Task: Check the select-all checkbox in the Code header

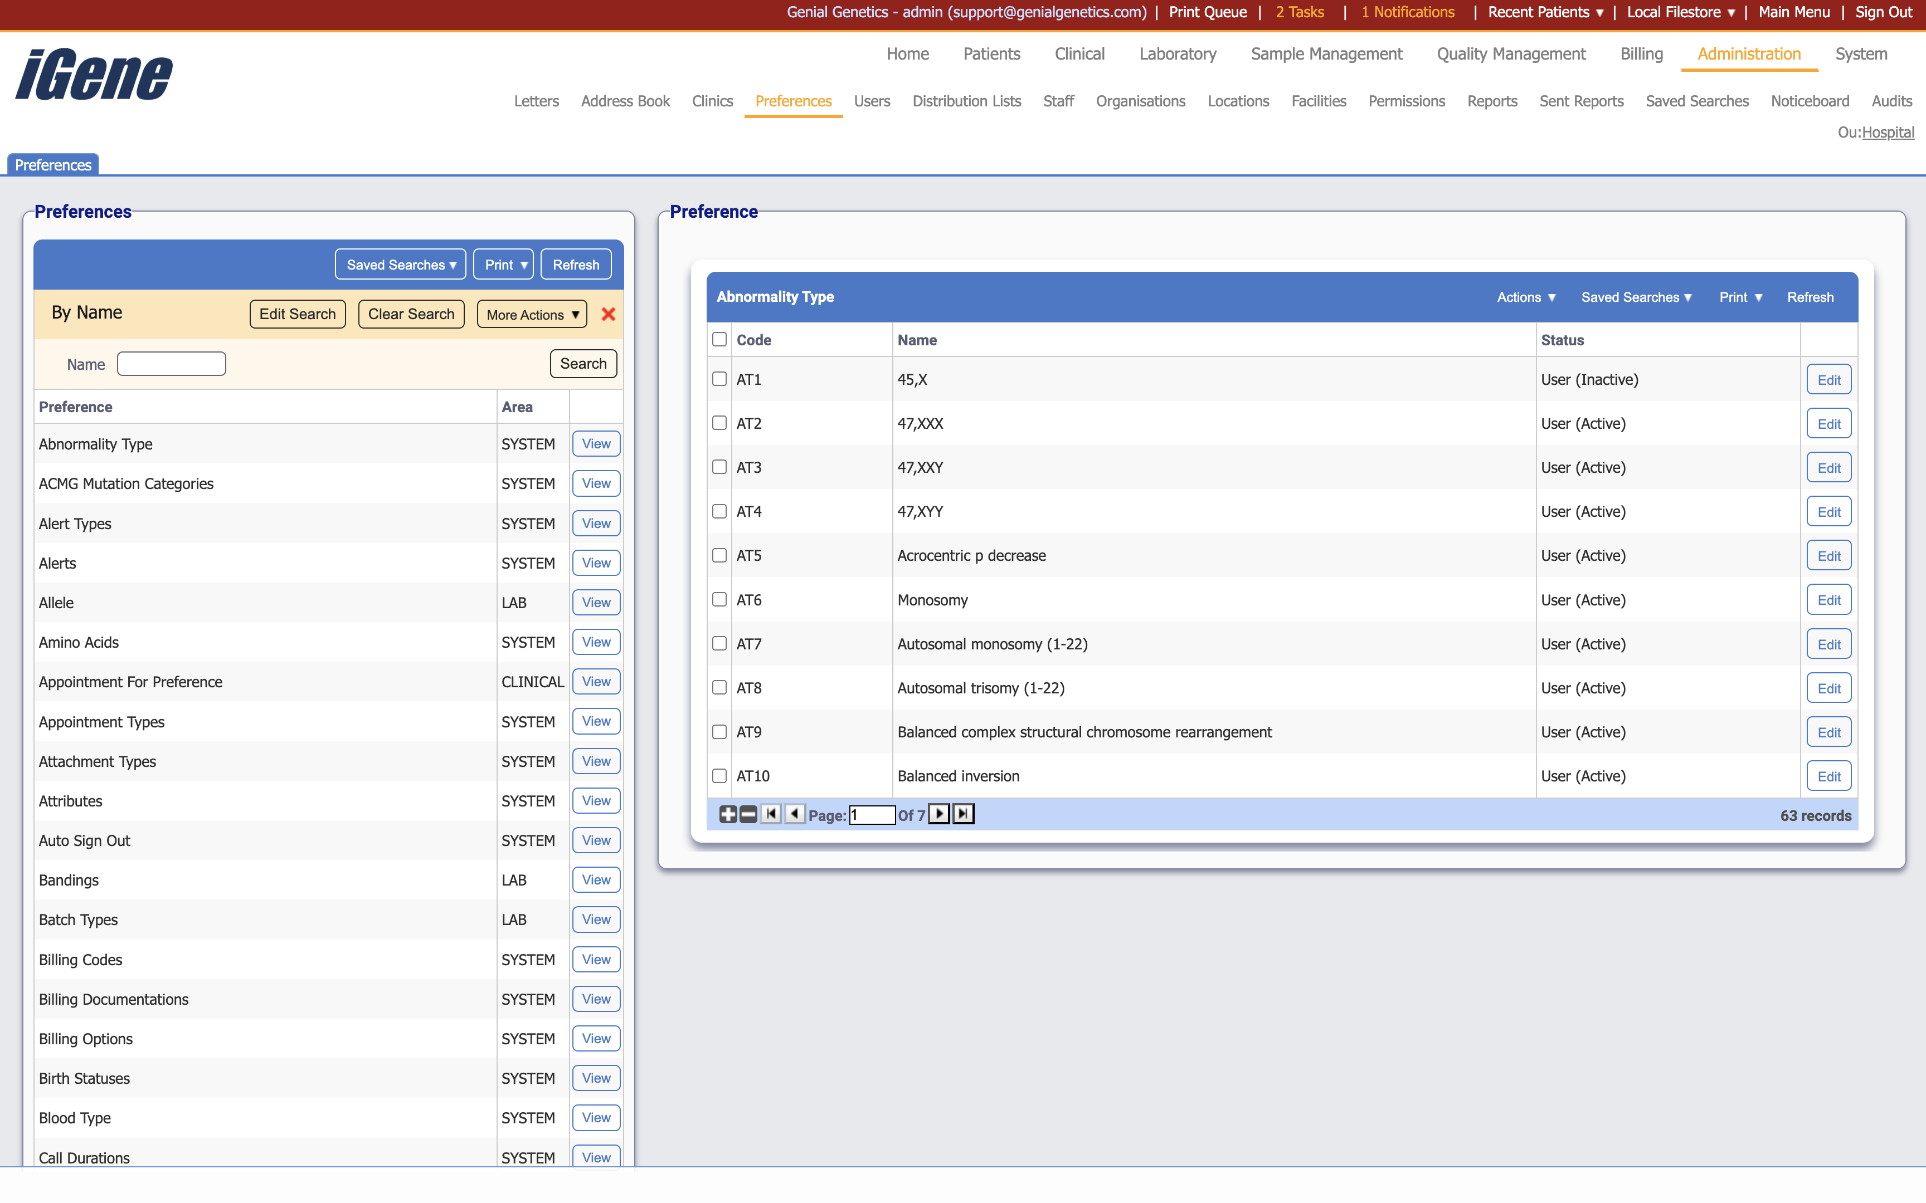Action: [x=719, y=338]
